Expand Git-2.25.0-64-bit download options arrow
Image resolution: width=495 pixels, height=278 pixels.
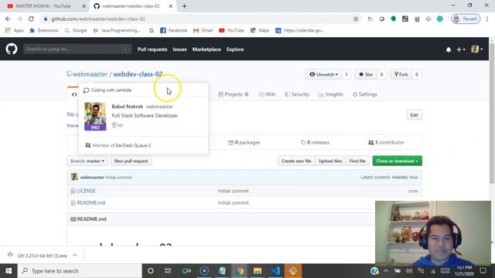pyautogui.click(x=75, y=256)
